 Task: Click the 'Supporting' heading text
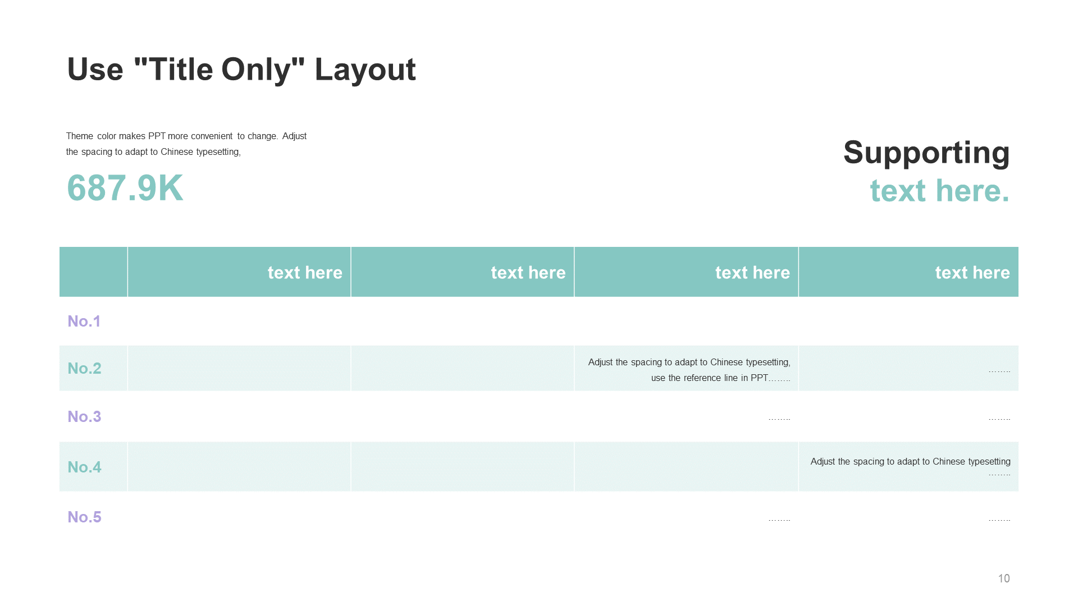point(926,152)
